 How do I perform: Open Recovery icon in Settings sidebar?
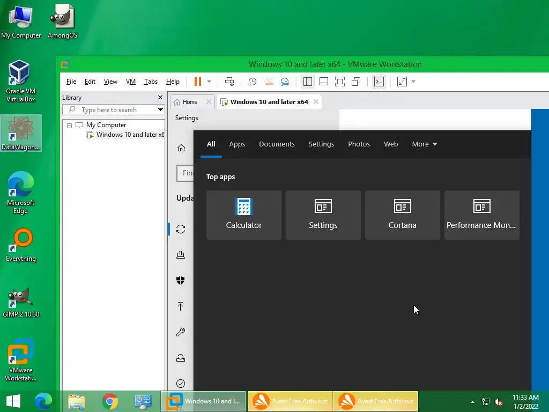(181, 358)
